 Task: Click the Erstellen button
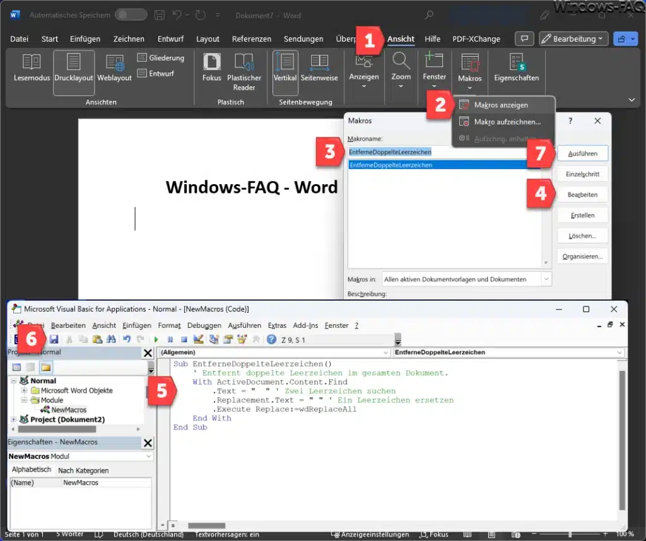(x=582, y=216)
